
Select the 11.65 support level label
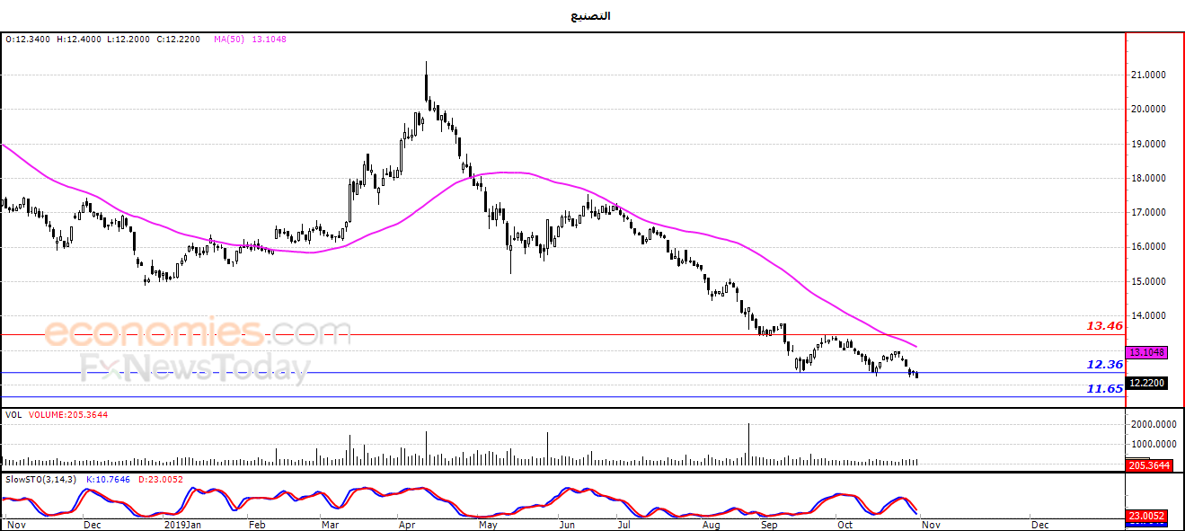click(x=1105, y=388)
